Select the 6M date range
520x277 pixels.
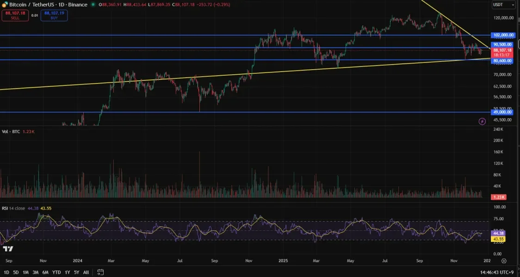(45, 272)
